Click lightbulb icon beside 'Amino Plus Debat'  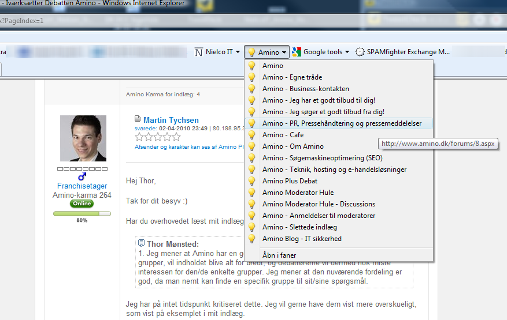click(251, 181)
